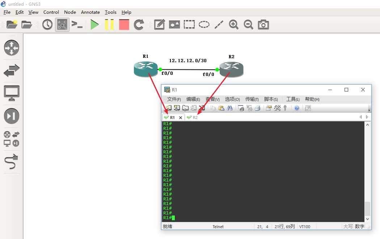Take a screenshot with the camera icon

[x=263, y=25]
